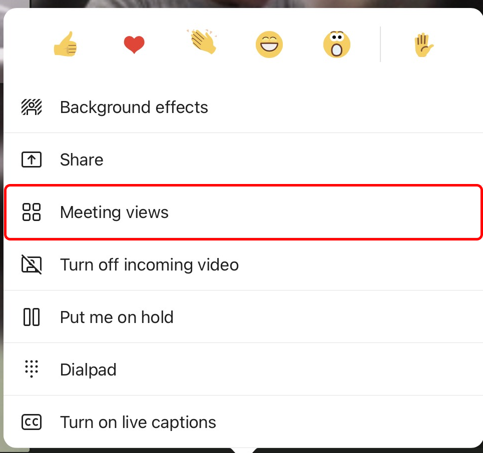Click the Background effects icon
The image size is (483, 453).
point(32,107)
